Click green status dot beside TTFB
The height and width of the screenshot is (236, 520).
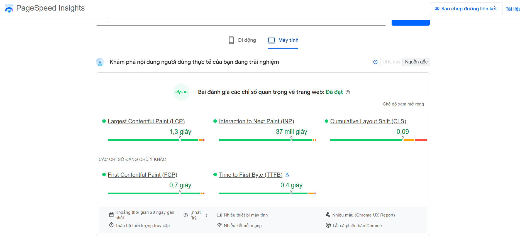pyautogui.click(x=215, y=174)
